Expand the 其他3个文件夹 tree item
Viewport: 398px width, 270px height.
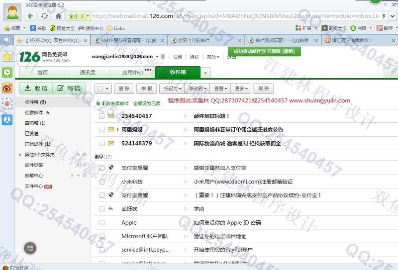point(20,155)
